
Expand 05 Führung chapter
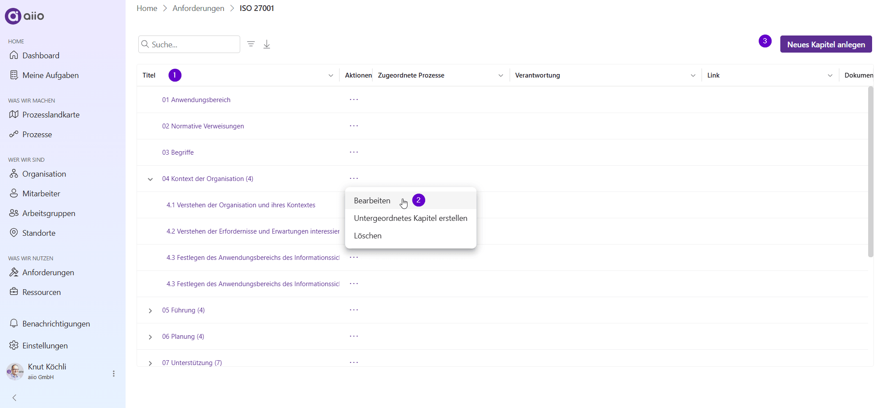(150, 311)
